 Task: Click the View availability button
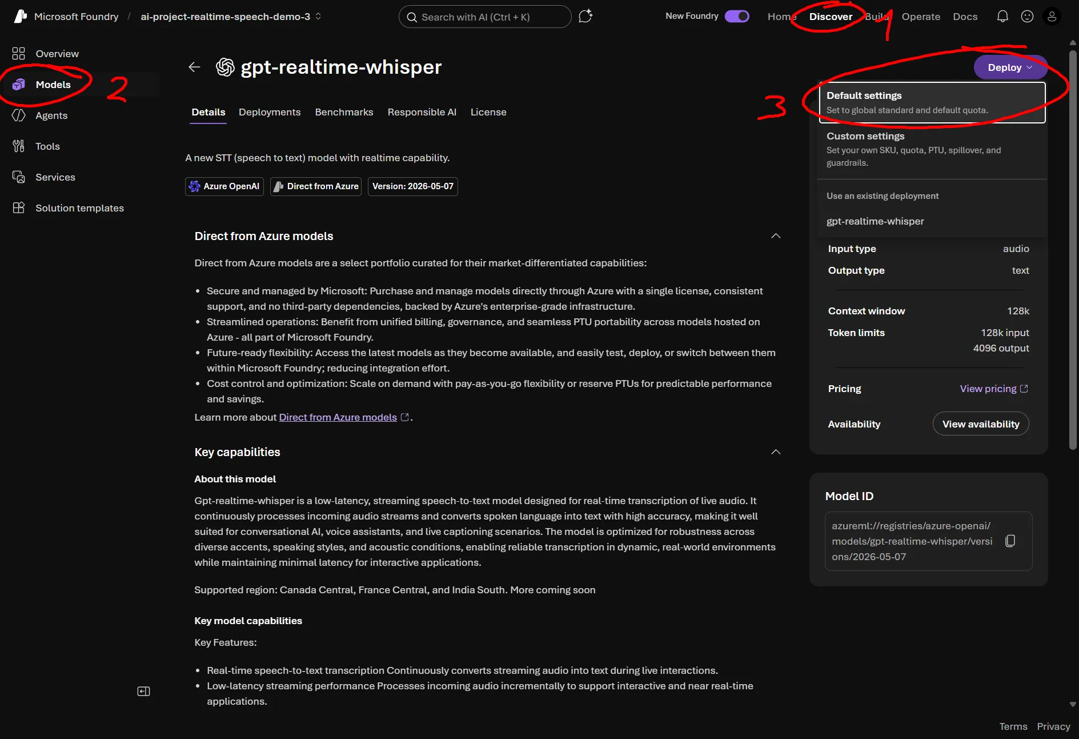click(x=981, y=424)
